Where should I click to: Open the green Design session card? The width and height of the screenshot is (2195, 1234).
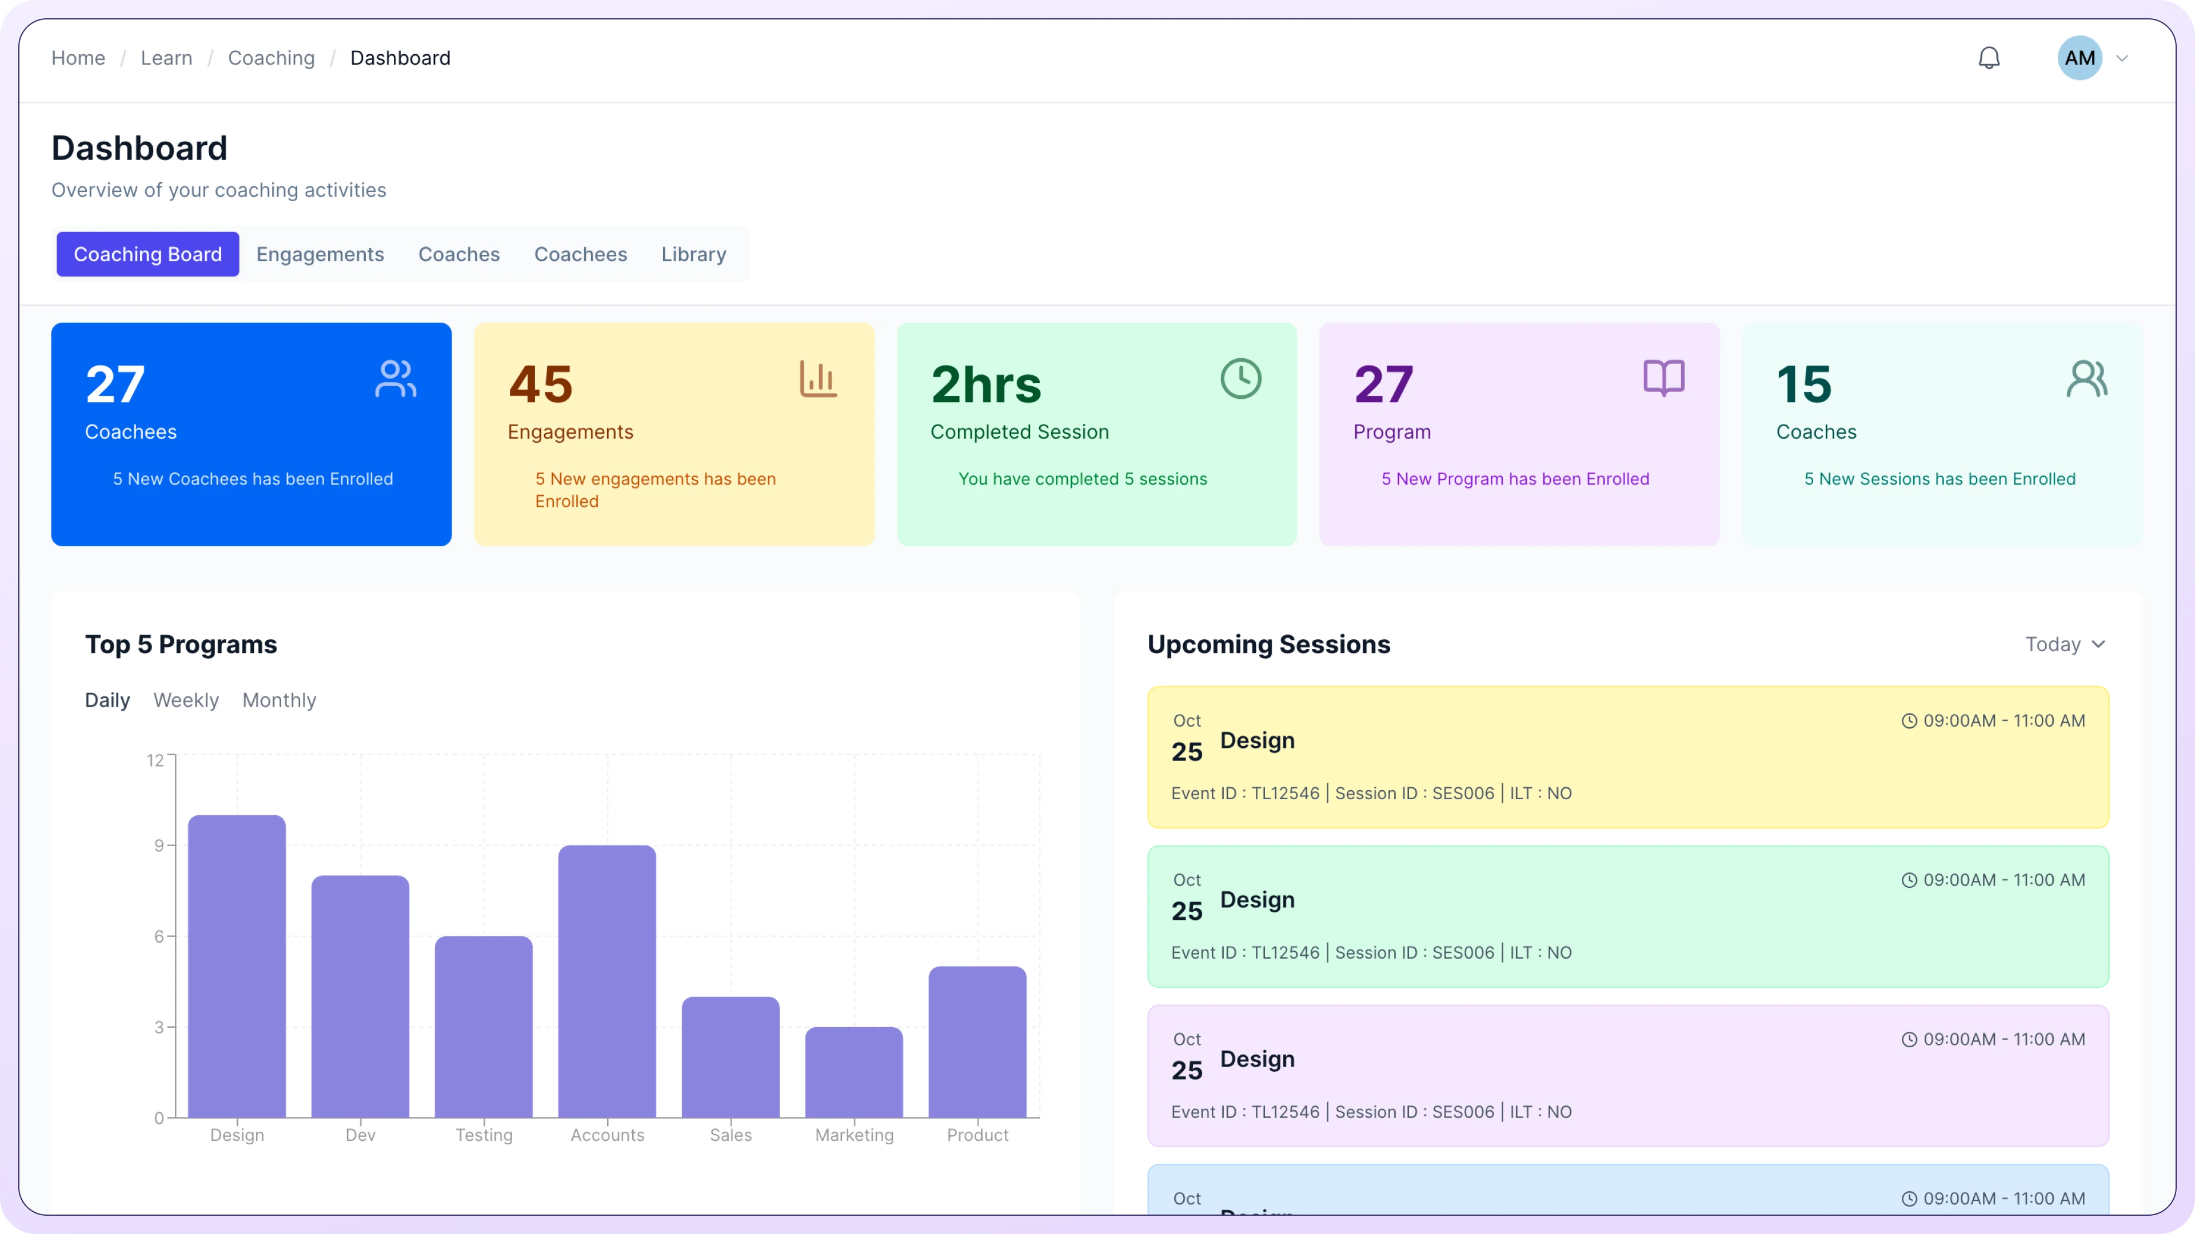coord(1627,916)
